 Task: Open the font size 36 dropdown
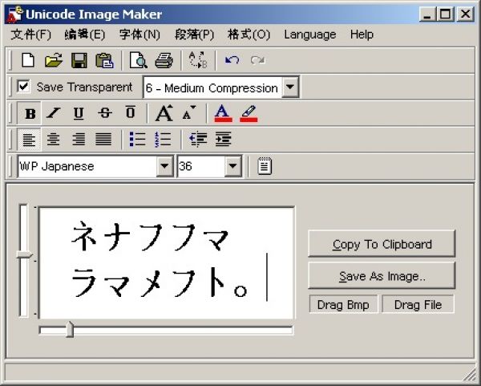[x=233, y=166]
